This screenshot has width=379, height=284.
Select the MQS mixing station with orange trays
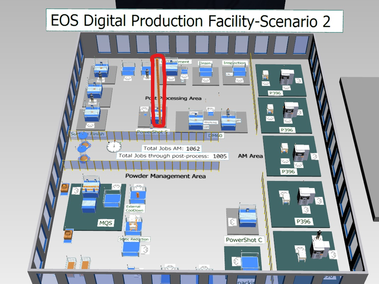(91, 187)
